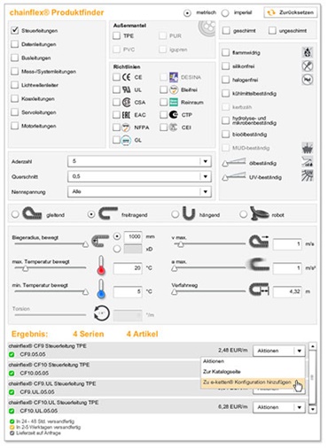This screenshot has height=448, width=328.
Task: Click the EAC certification logo
Action: pos(127,115)
